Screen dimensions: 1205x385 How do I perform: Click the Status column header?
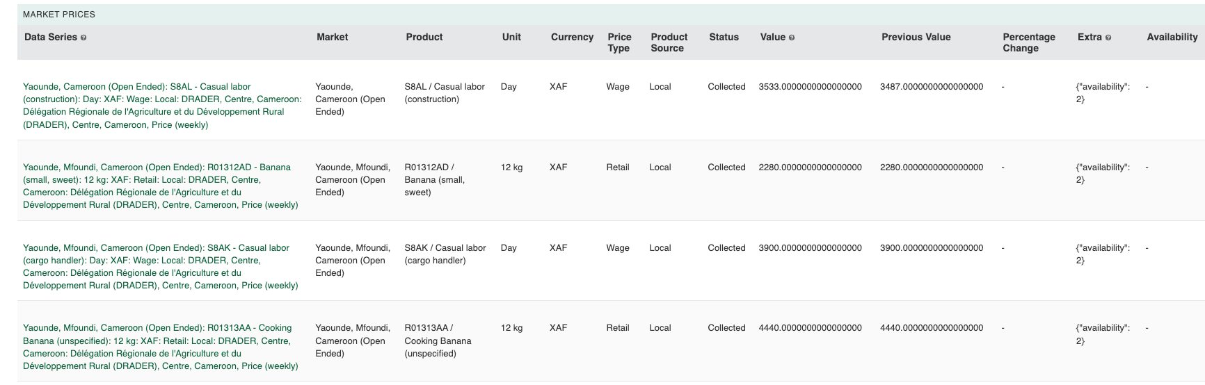click(x=724, y=37)
